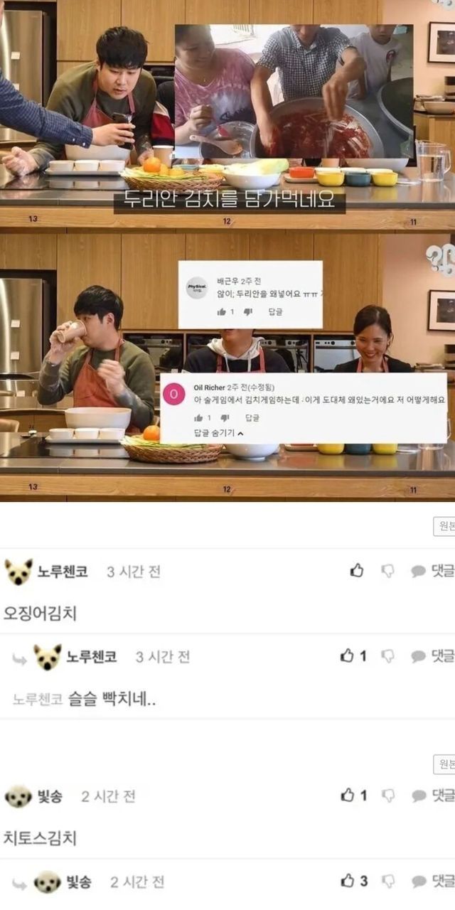Like 노루첸코's 오징어김치 comment
The width and height of the screenshot is (455, 910).
[x=357, y=570]
